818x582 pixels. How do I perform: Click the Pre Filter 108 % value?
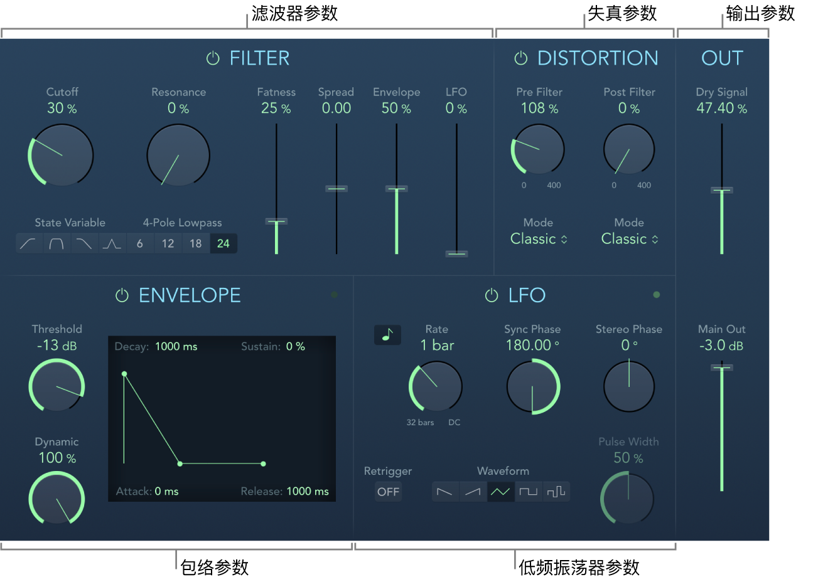[x=539, y=108]
